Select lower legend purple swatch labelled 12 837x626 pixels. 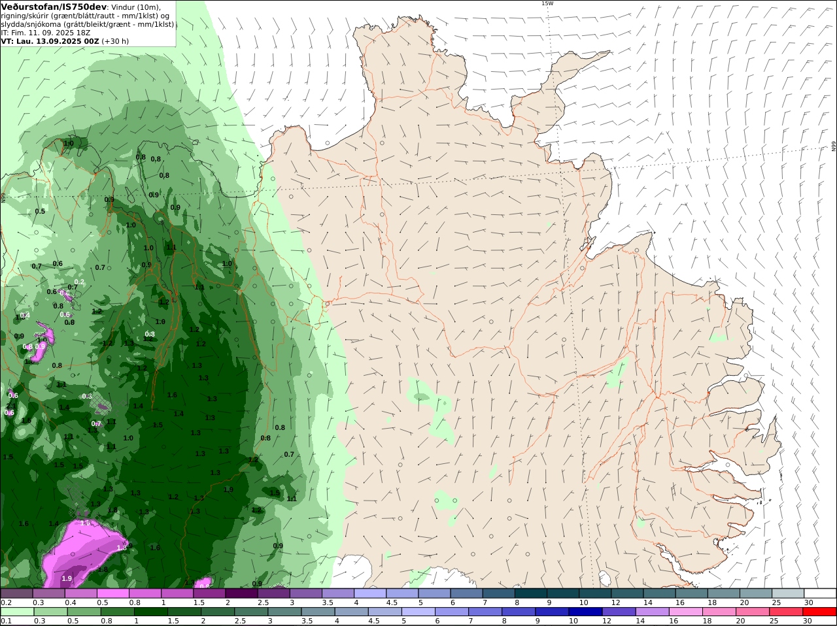(x=619, y=612)
